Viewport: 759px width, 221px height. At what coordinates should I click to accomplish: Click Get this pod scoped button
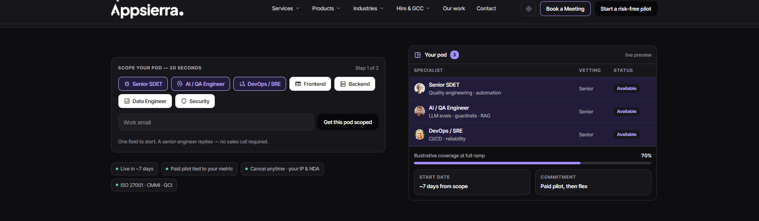point(348,122)
